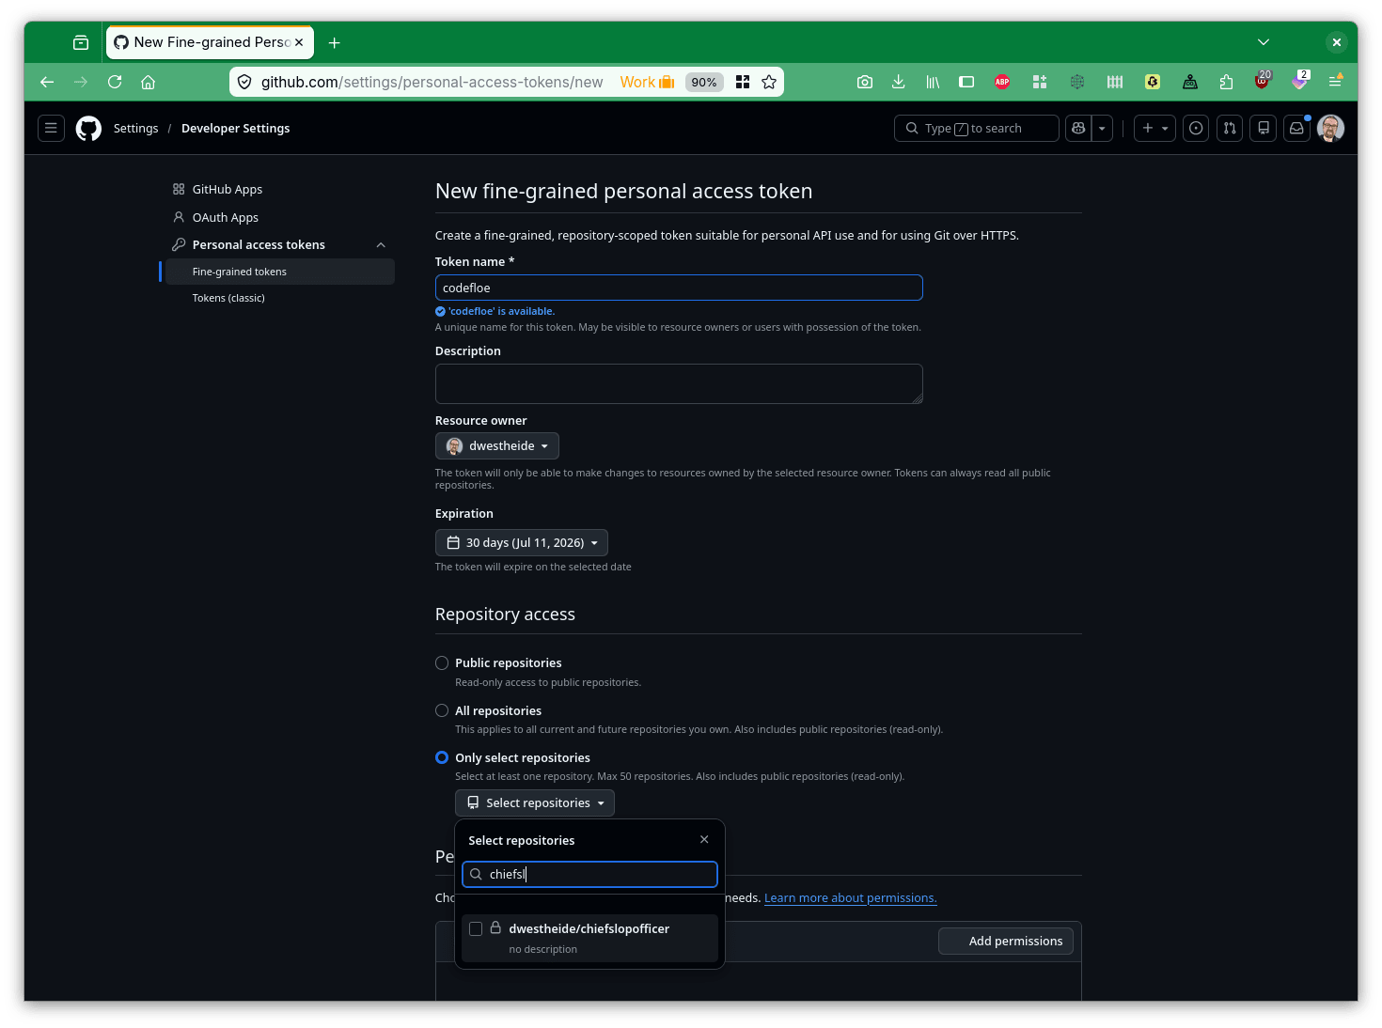Focus the GitHub Type / to search box
Image resolution: width=1382 pixels, height=1028 pixels.
click(977, 128)
